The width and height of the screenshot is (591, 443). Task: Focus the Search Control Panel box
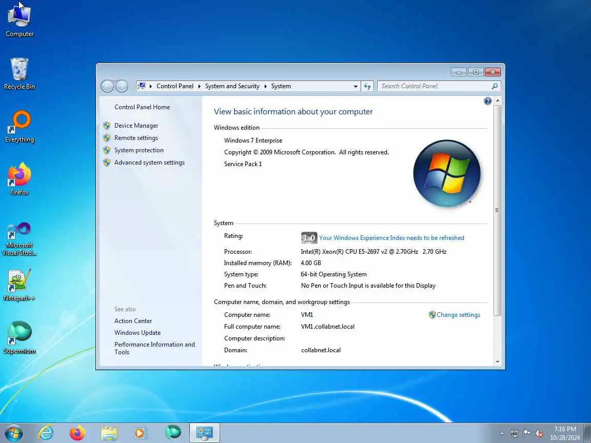point(434,86)
